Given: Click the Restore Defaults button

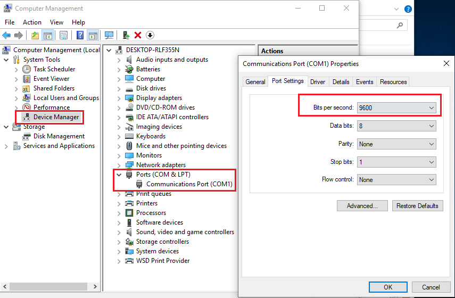Looking at the screenshot, I should pos(417,206).
